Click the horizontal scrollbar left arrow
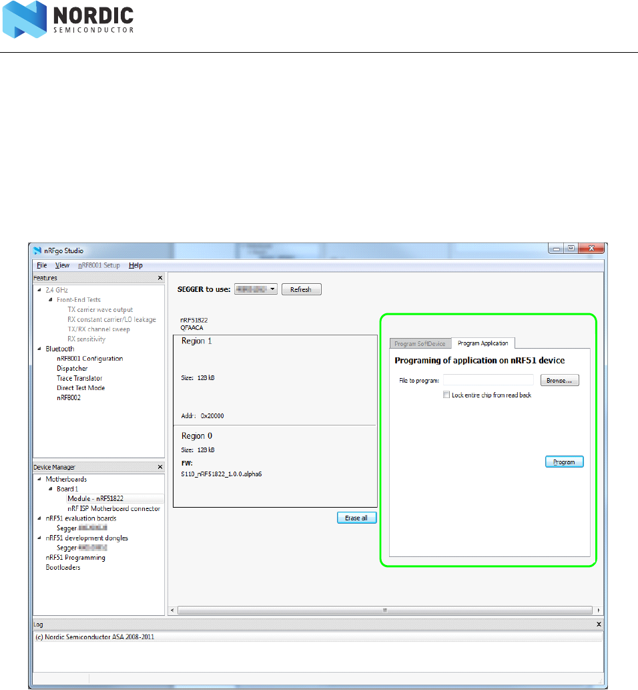The image size is (638, 690). click(172, 611)
